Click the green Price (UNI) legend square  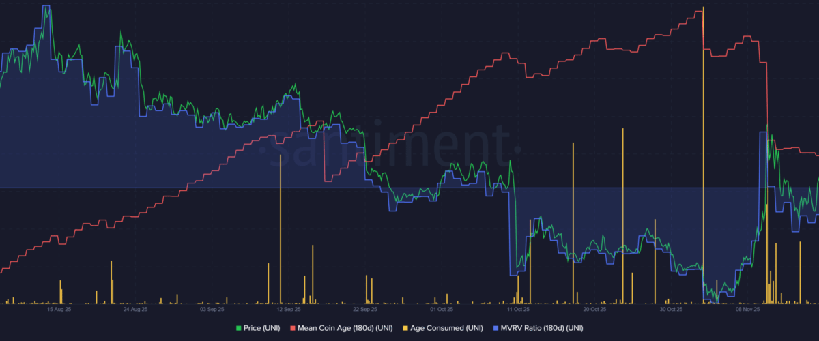(x=238, y=328)
